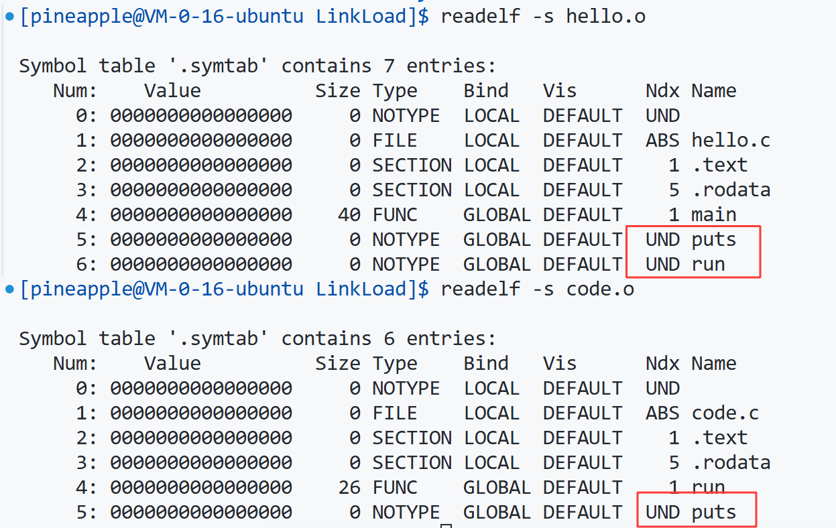The width and height of the screenshot is (836, 528).
Task: Click the file name hello.c
Action: point(731,141)
